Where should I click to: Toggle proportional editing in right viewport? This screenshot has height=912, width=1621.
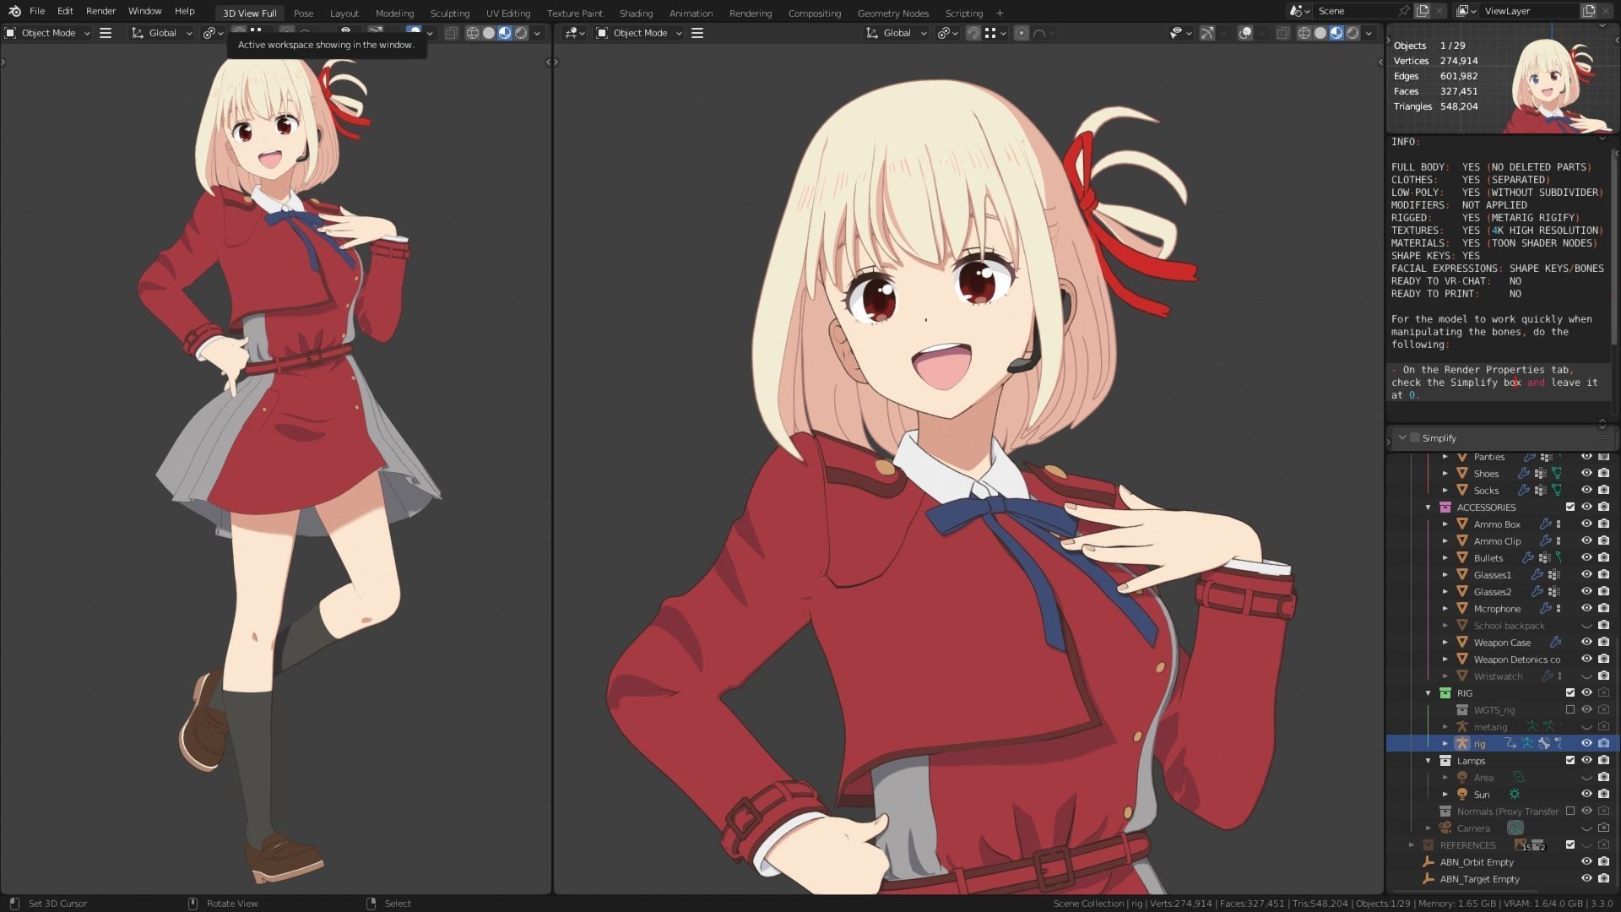tap(1022, 33)
